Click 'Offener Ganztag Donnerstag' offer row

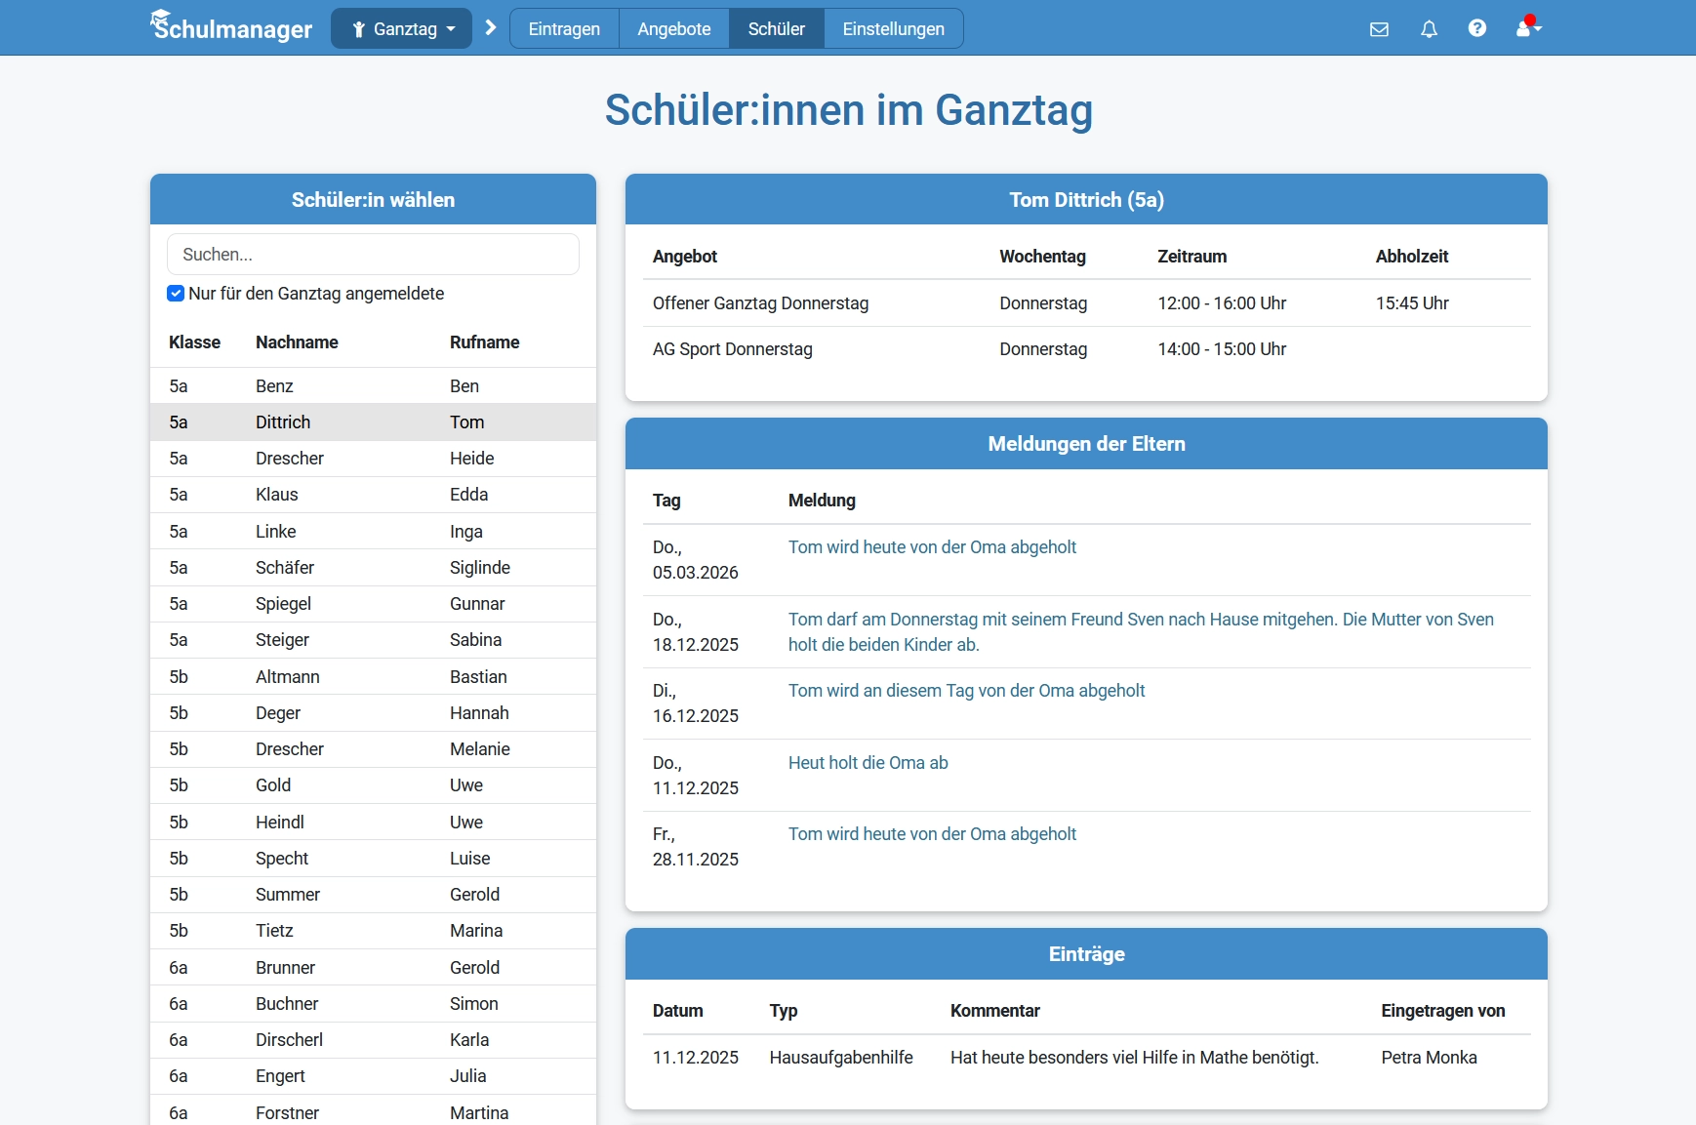click(1086, 303)
